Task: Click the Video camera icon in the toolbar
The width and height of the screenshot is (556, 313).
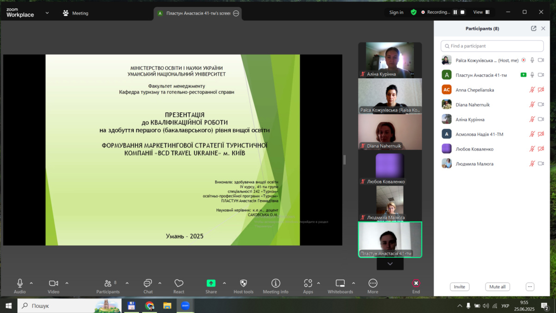Action: click(53, 283)
